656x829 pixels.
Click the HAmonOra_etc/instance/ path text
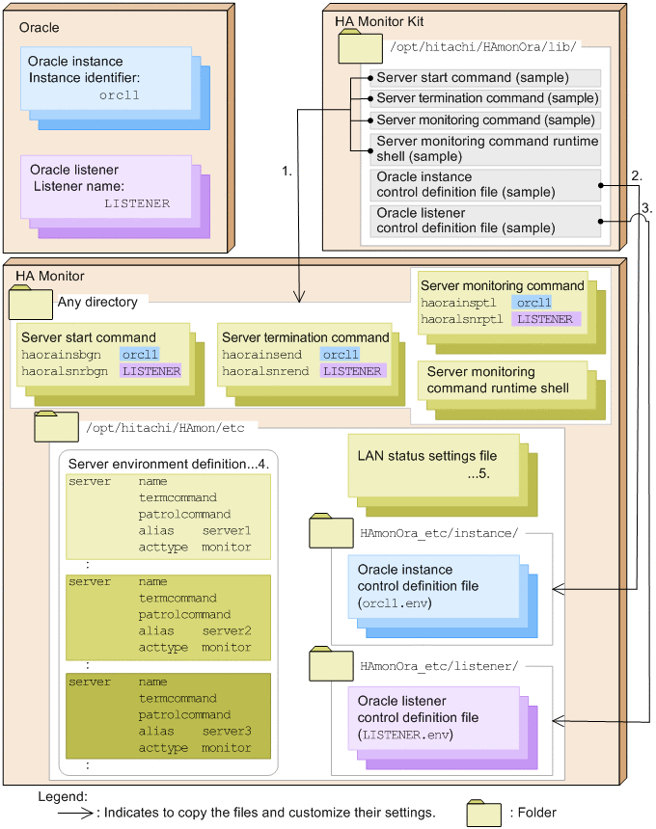(x=439, y=533)
